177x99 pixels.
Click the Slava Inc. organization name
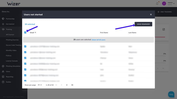pyautogui.click(x=6, y=12)
